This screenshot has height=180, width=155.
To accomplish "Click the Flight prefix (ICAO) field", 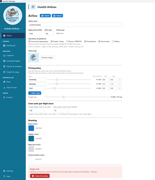I will 34,33.
